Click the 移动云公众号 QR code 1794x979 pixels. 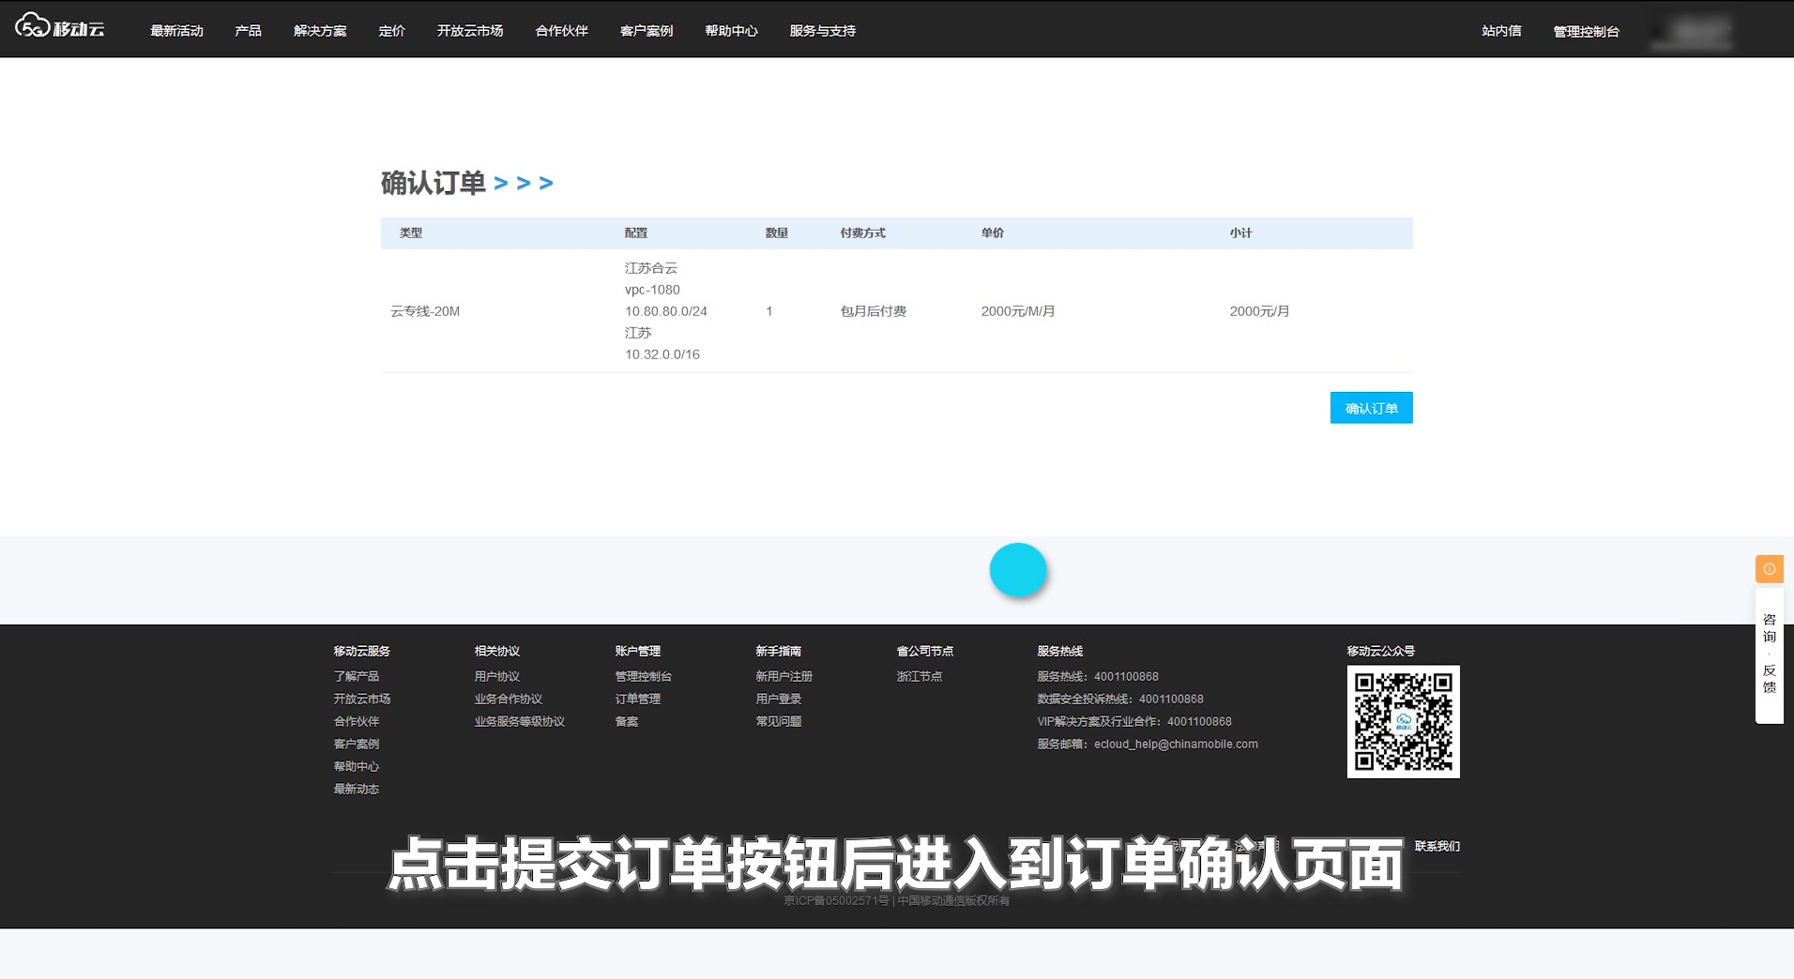point(1403,721)
